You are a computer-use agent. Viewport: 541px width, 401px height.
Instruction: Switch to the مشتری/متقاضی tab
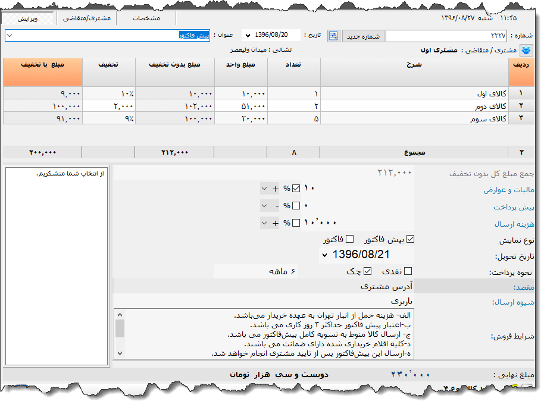point(85,18)
